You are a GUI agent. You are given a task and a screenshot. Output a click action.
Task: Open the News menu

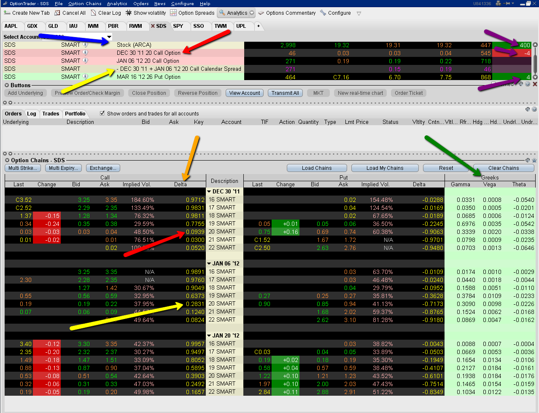160,3
